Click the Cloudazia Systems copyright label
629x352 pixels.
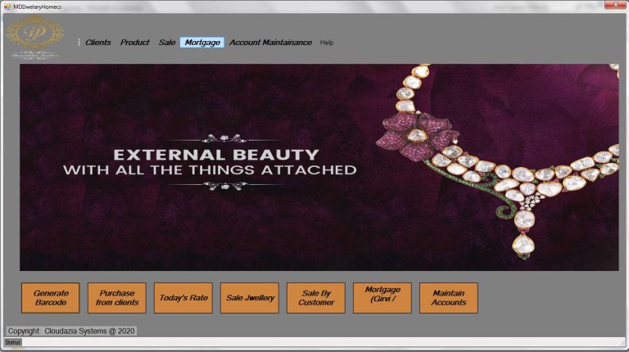pyautogui.click(x=71, y=331)
